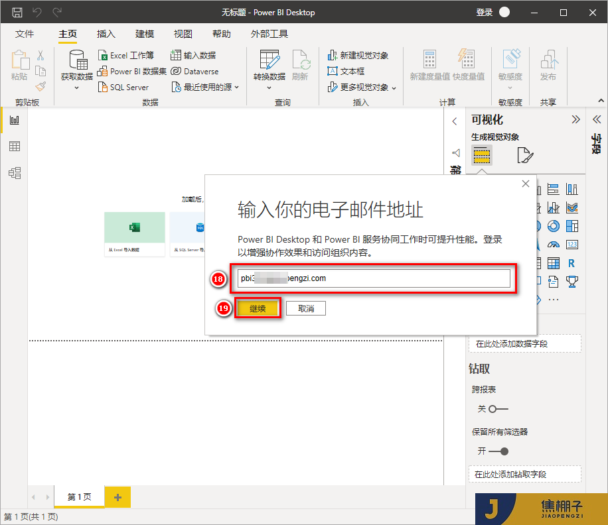Select SQL Server data source
608x525 pixels.
[123, 87]
